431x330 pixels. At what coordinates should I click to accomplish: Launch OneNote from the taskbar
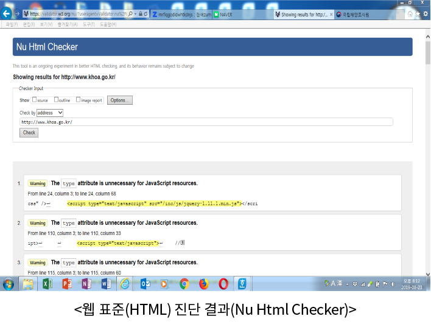86,284
